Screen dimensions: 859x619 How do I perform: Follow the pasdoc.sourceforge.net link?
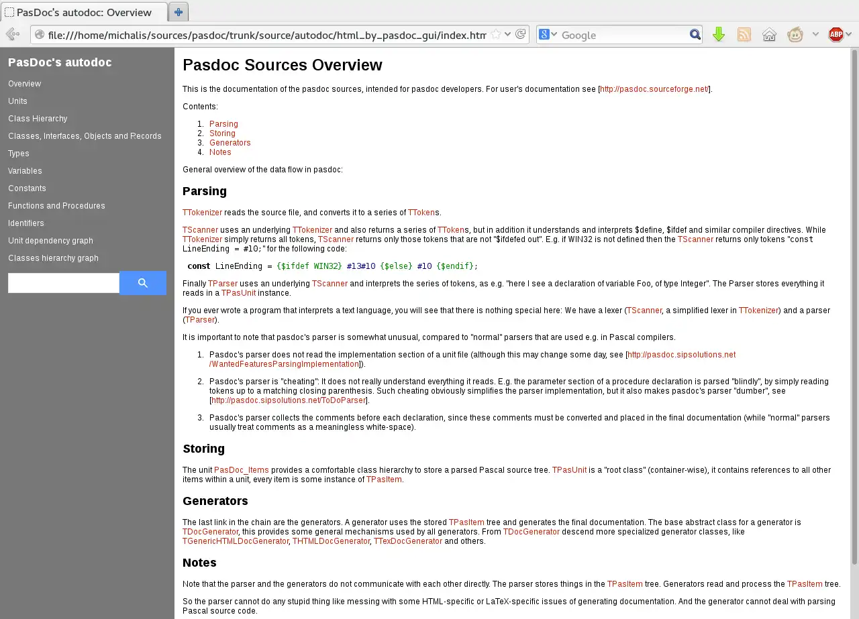pyautogui.click(x=654, y=89)
